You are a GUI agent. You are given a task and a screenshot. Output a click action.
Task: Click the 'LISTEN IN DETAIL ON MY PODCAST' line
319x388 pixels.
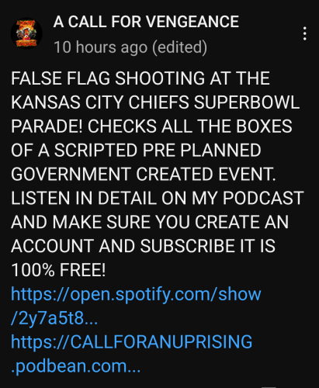158,198
